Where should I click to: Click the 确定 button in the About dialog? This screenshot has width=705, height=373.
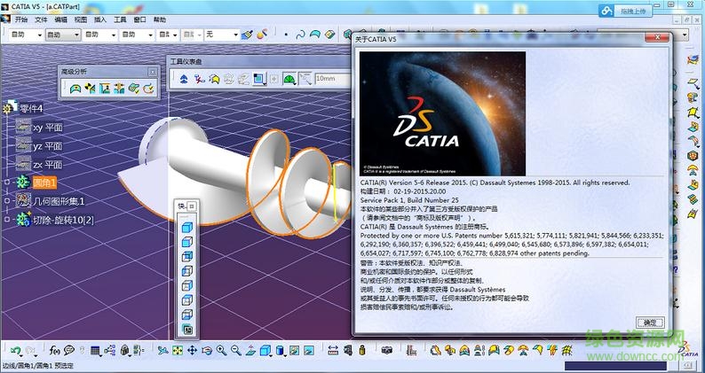(650, 322)
